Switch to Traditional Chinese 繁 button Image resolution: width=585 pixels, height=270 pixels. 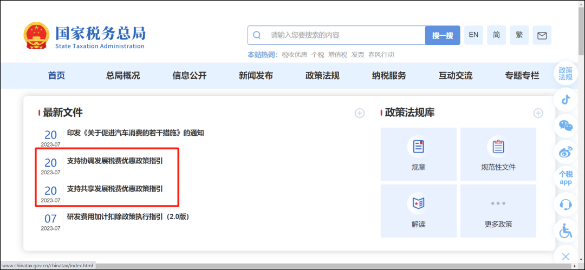[519, 35]
